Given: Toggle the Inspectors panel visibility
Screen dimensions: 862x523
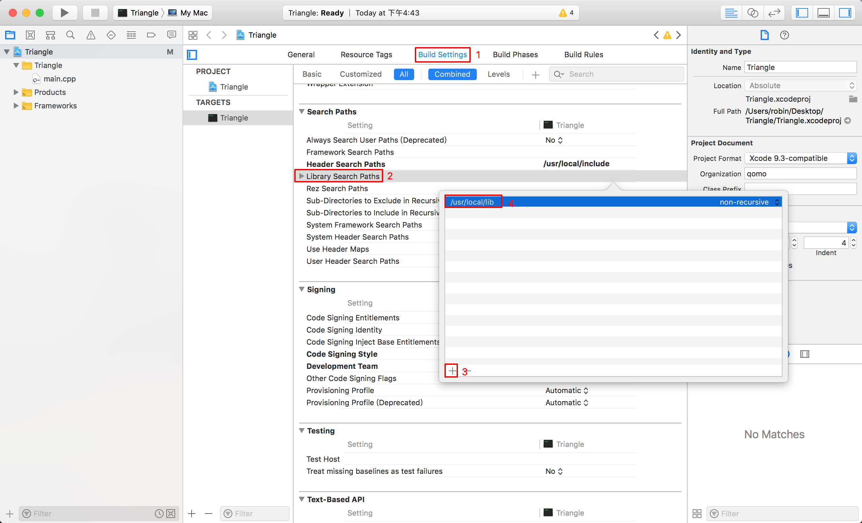Looking at the screenshot, I should [x=845, y=13].
